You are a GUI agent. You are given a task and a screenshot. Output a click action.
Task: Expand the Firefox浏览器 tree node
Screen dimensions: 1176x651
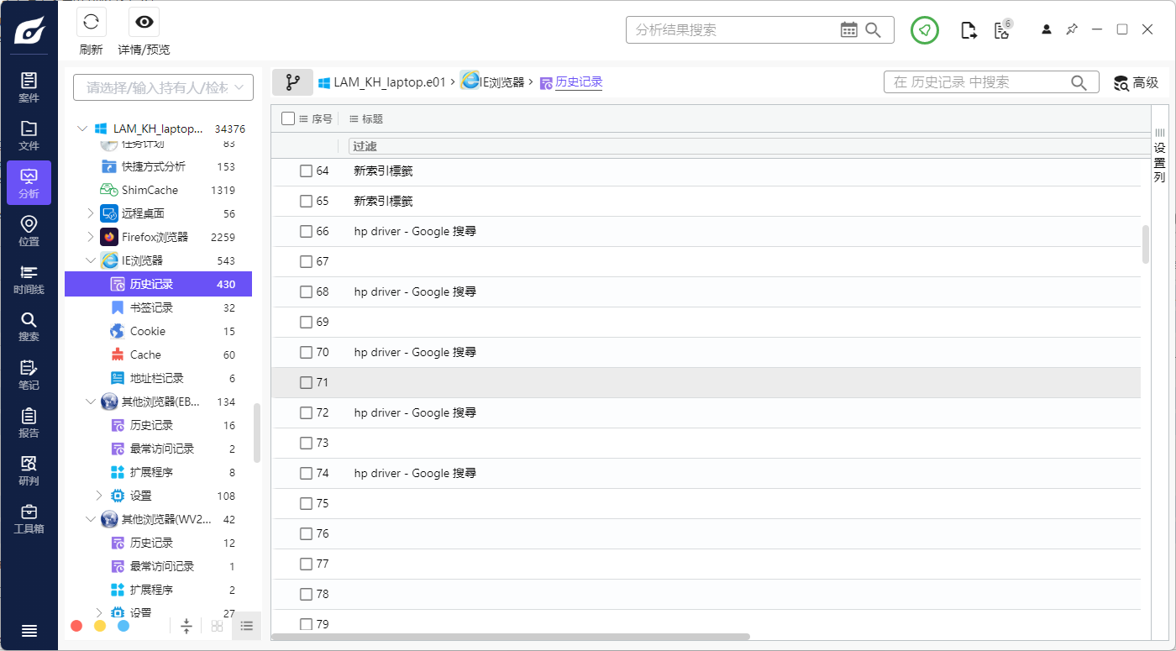coord(91,237)
